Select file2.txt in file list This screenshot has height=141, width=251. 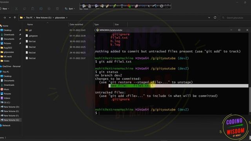[x=31, y=47]
